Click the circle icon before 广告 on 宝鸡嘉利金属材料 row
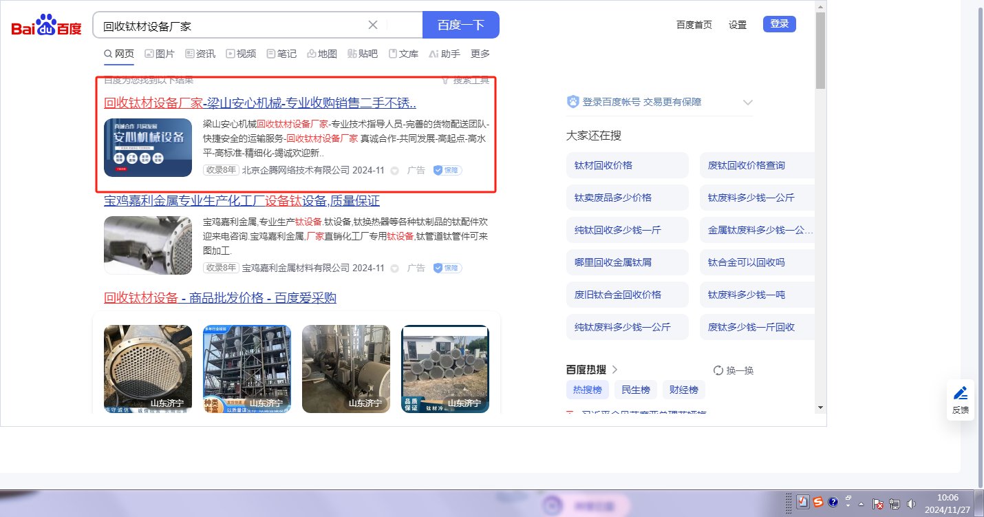984x517 pixels. [394, 268]
